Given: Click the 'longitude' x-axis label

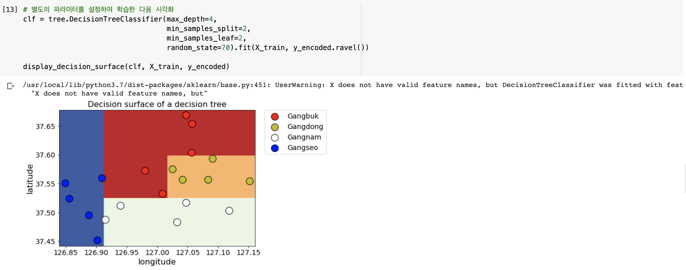Looking at the screenshot, I should (157, 262).
